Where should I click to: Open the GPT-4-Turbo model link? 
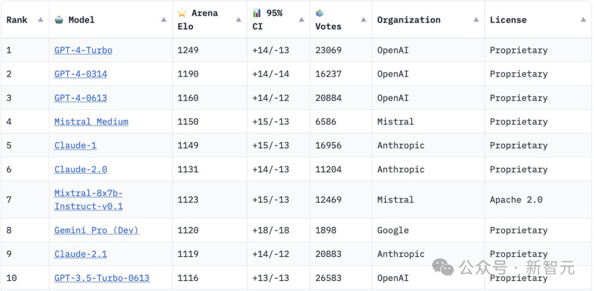pos(83,50)
